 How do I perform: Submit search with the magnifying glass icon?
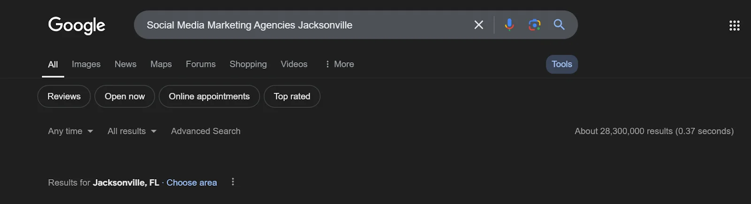pyautogui.click(x=559, y=25)
